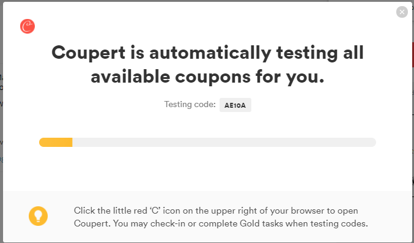414x243 pixels.
Task: Click heading line 'Coupert is automatically testing all'
Action: tap(207, 53)
